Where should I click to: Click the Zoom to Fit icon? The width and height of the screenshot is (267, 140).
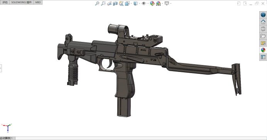pyautogui.click(x=97, y=3)
